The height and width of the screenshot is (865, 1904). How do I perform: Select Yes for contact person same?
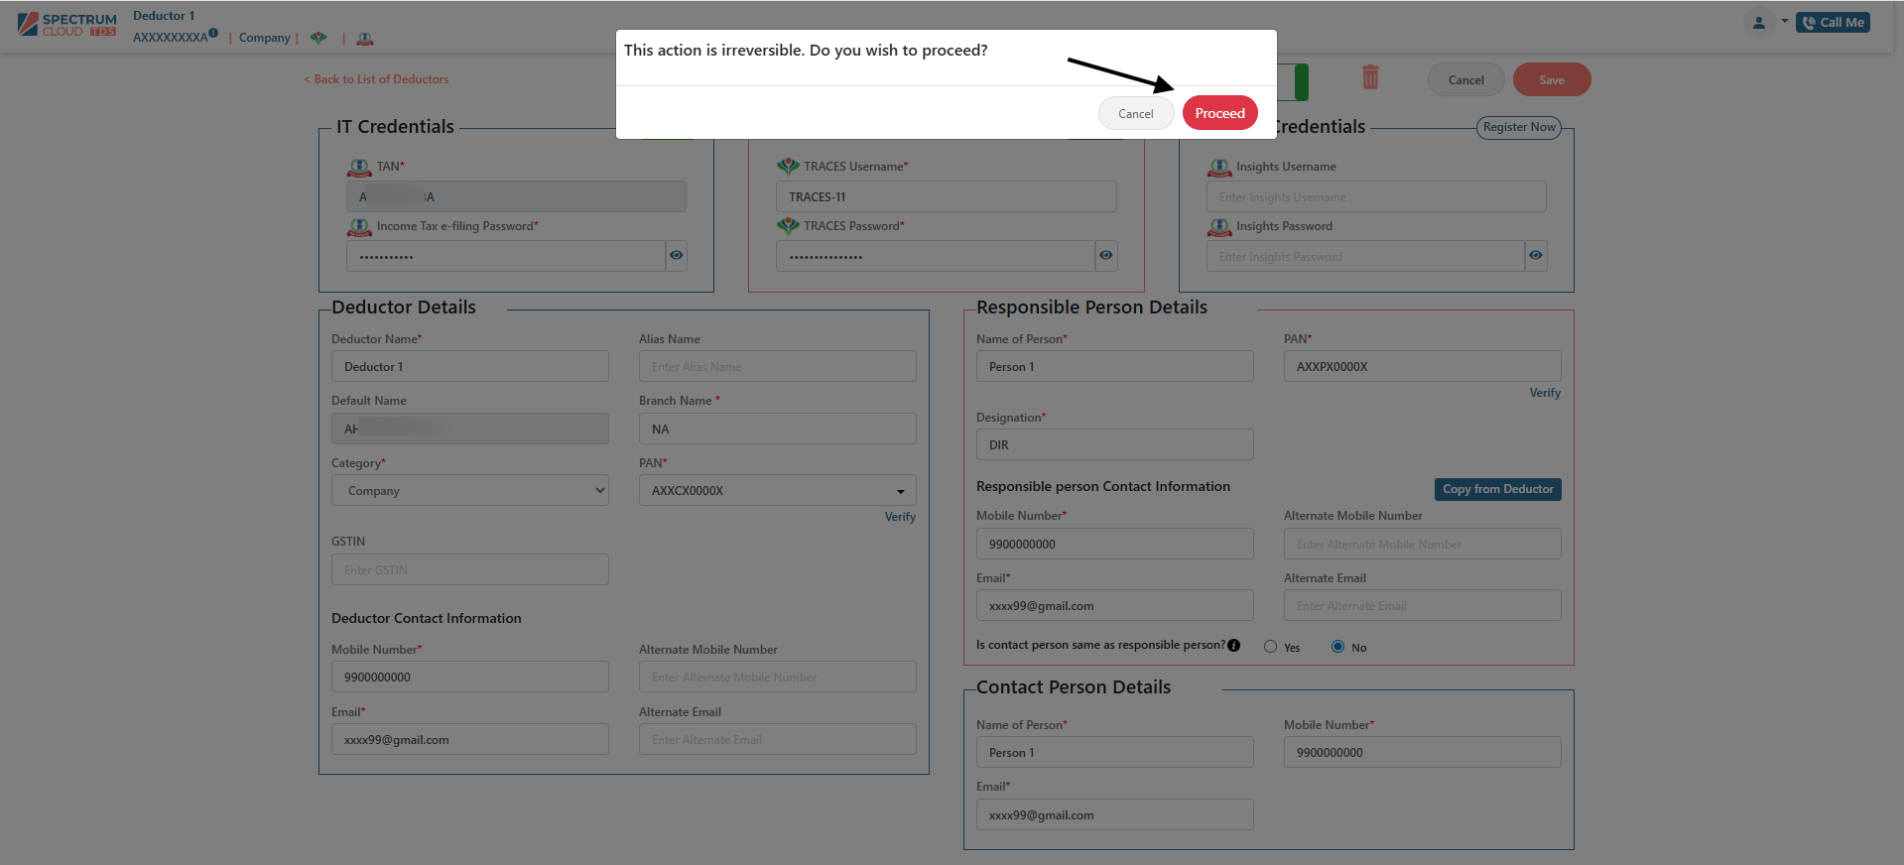pyautogui.click(x=1270, y=647)
